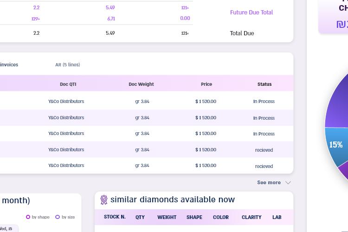Click the Total Due label
Image resolution: width=348 pixels, height=232 pixels.
(242, 33)
